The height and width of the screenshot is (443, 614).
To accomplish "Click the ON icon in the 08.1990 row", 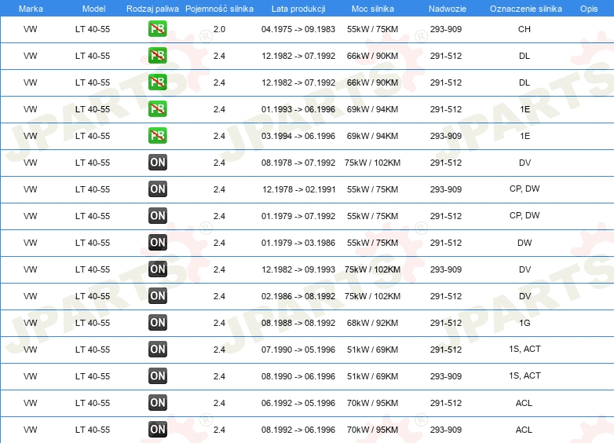I will (x=157, y=375).
